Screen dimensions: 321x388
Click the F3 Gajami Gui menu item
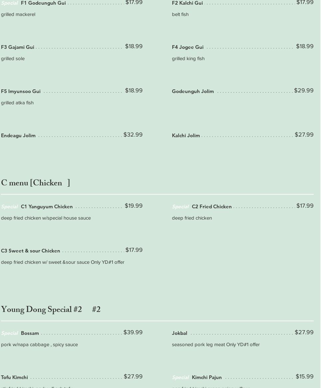click(x=18, y=47)
